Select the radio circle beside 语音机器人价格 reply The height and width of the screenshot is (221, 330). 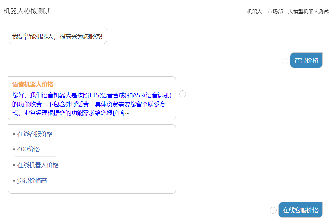point(182,94)
